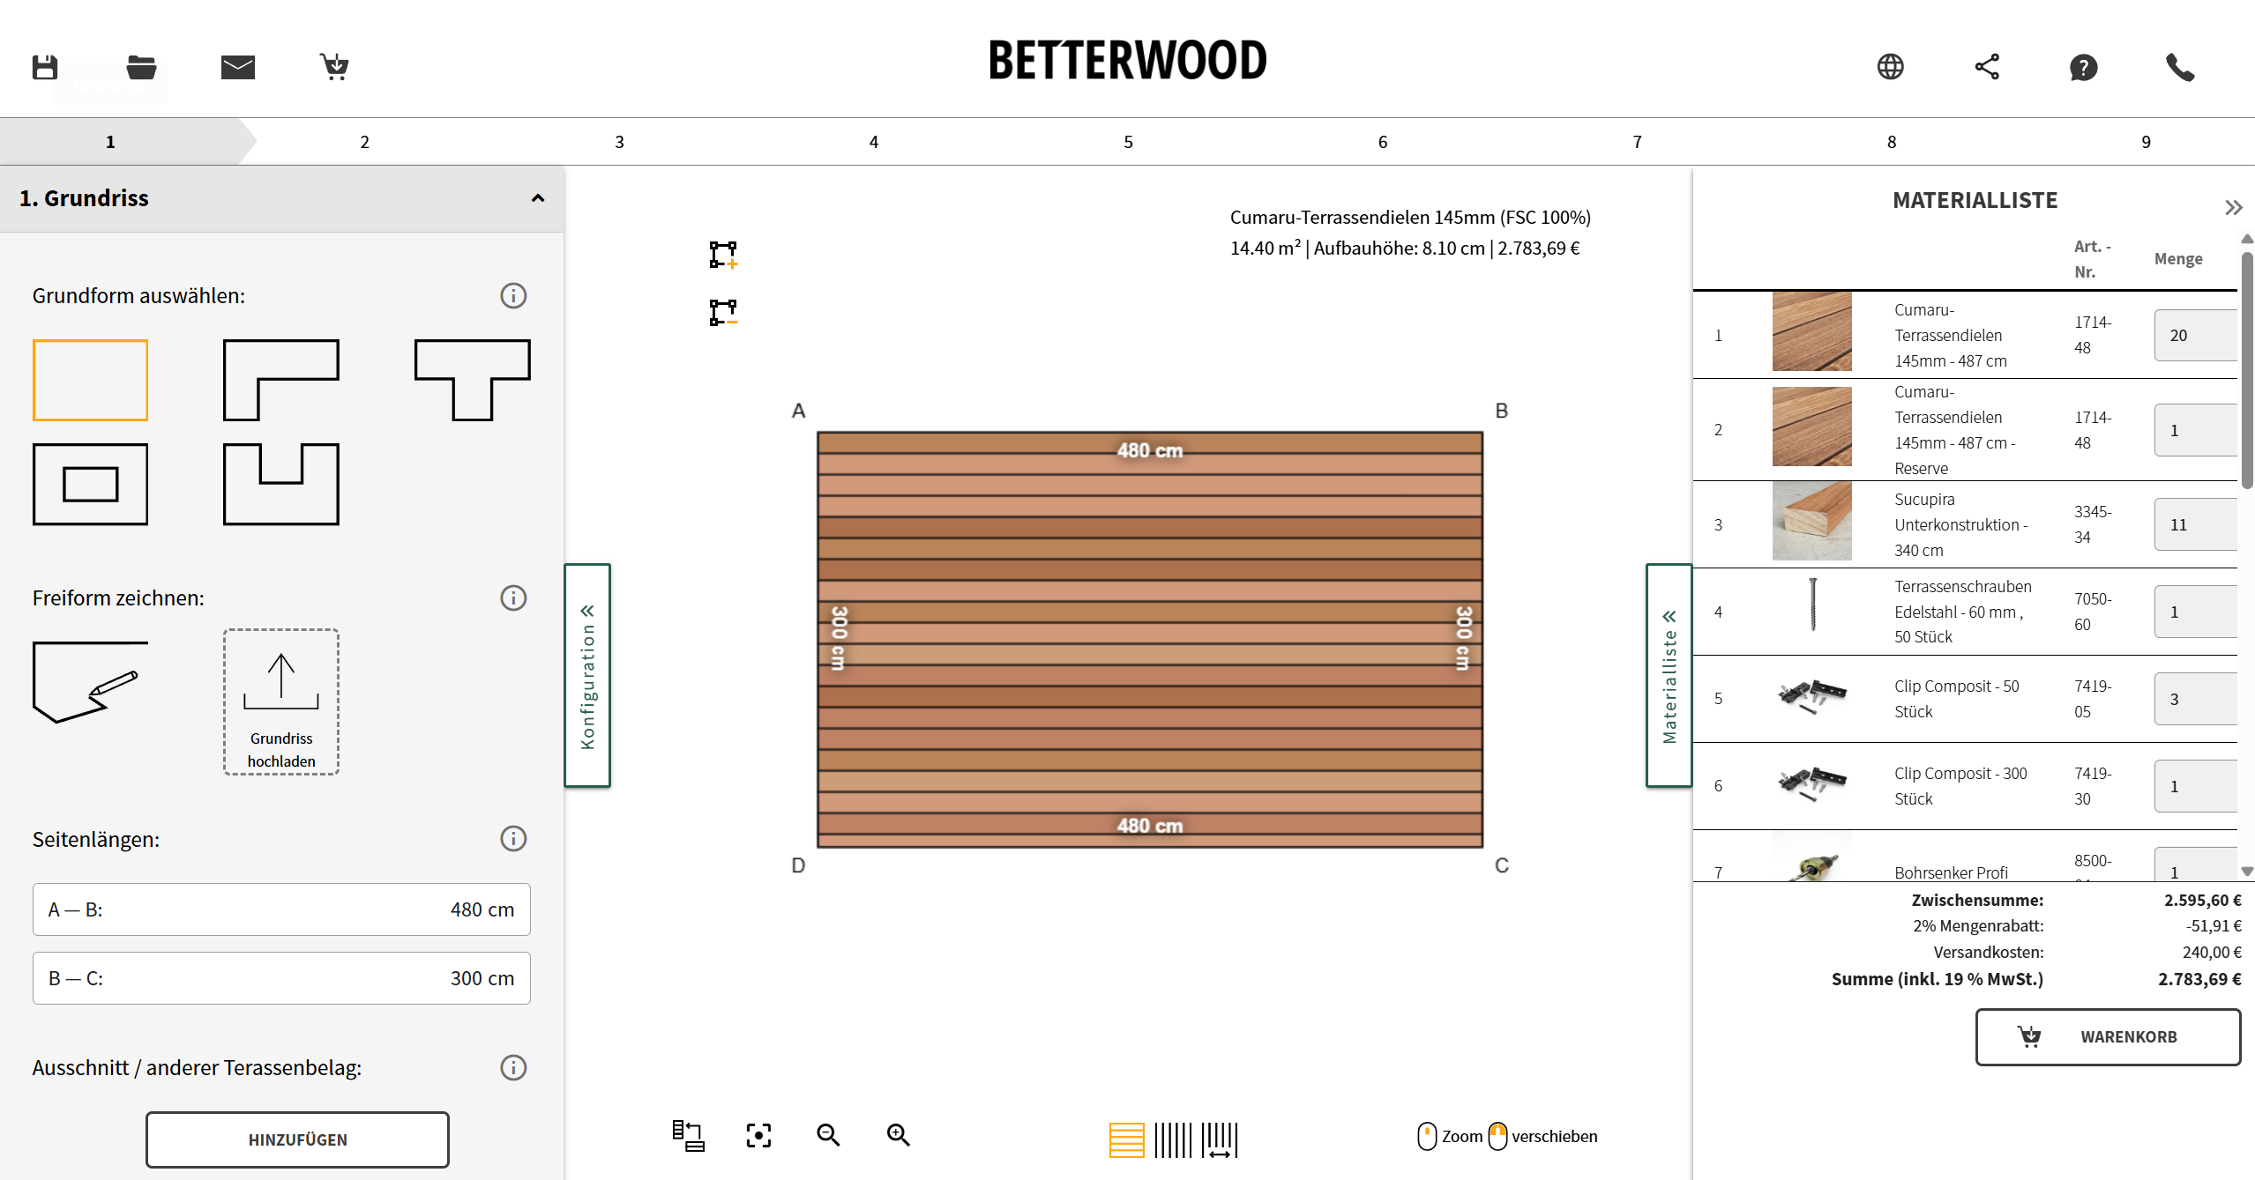Click the email envelope icon
2255x1180 pixels.
tap(238, 67)
